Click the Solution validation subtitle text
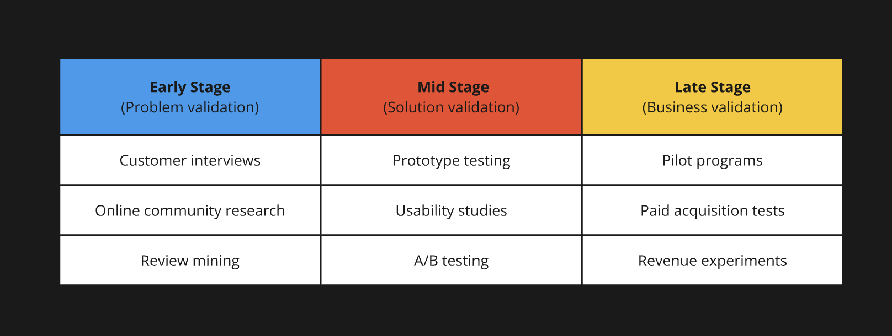This screenshot has width=892, height=336. coord(451,107)
